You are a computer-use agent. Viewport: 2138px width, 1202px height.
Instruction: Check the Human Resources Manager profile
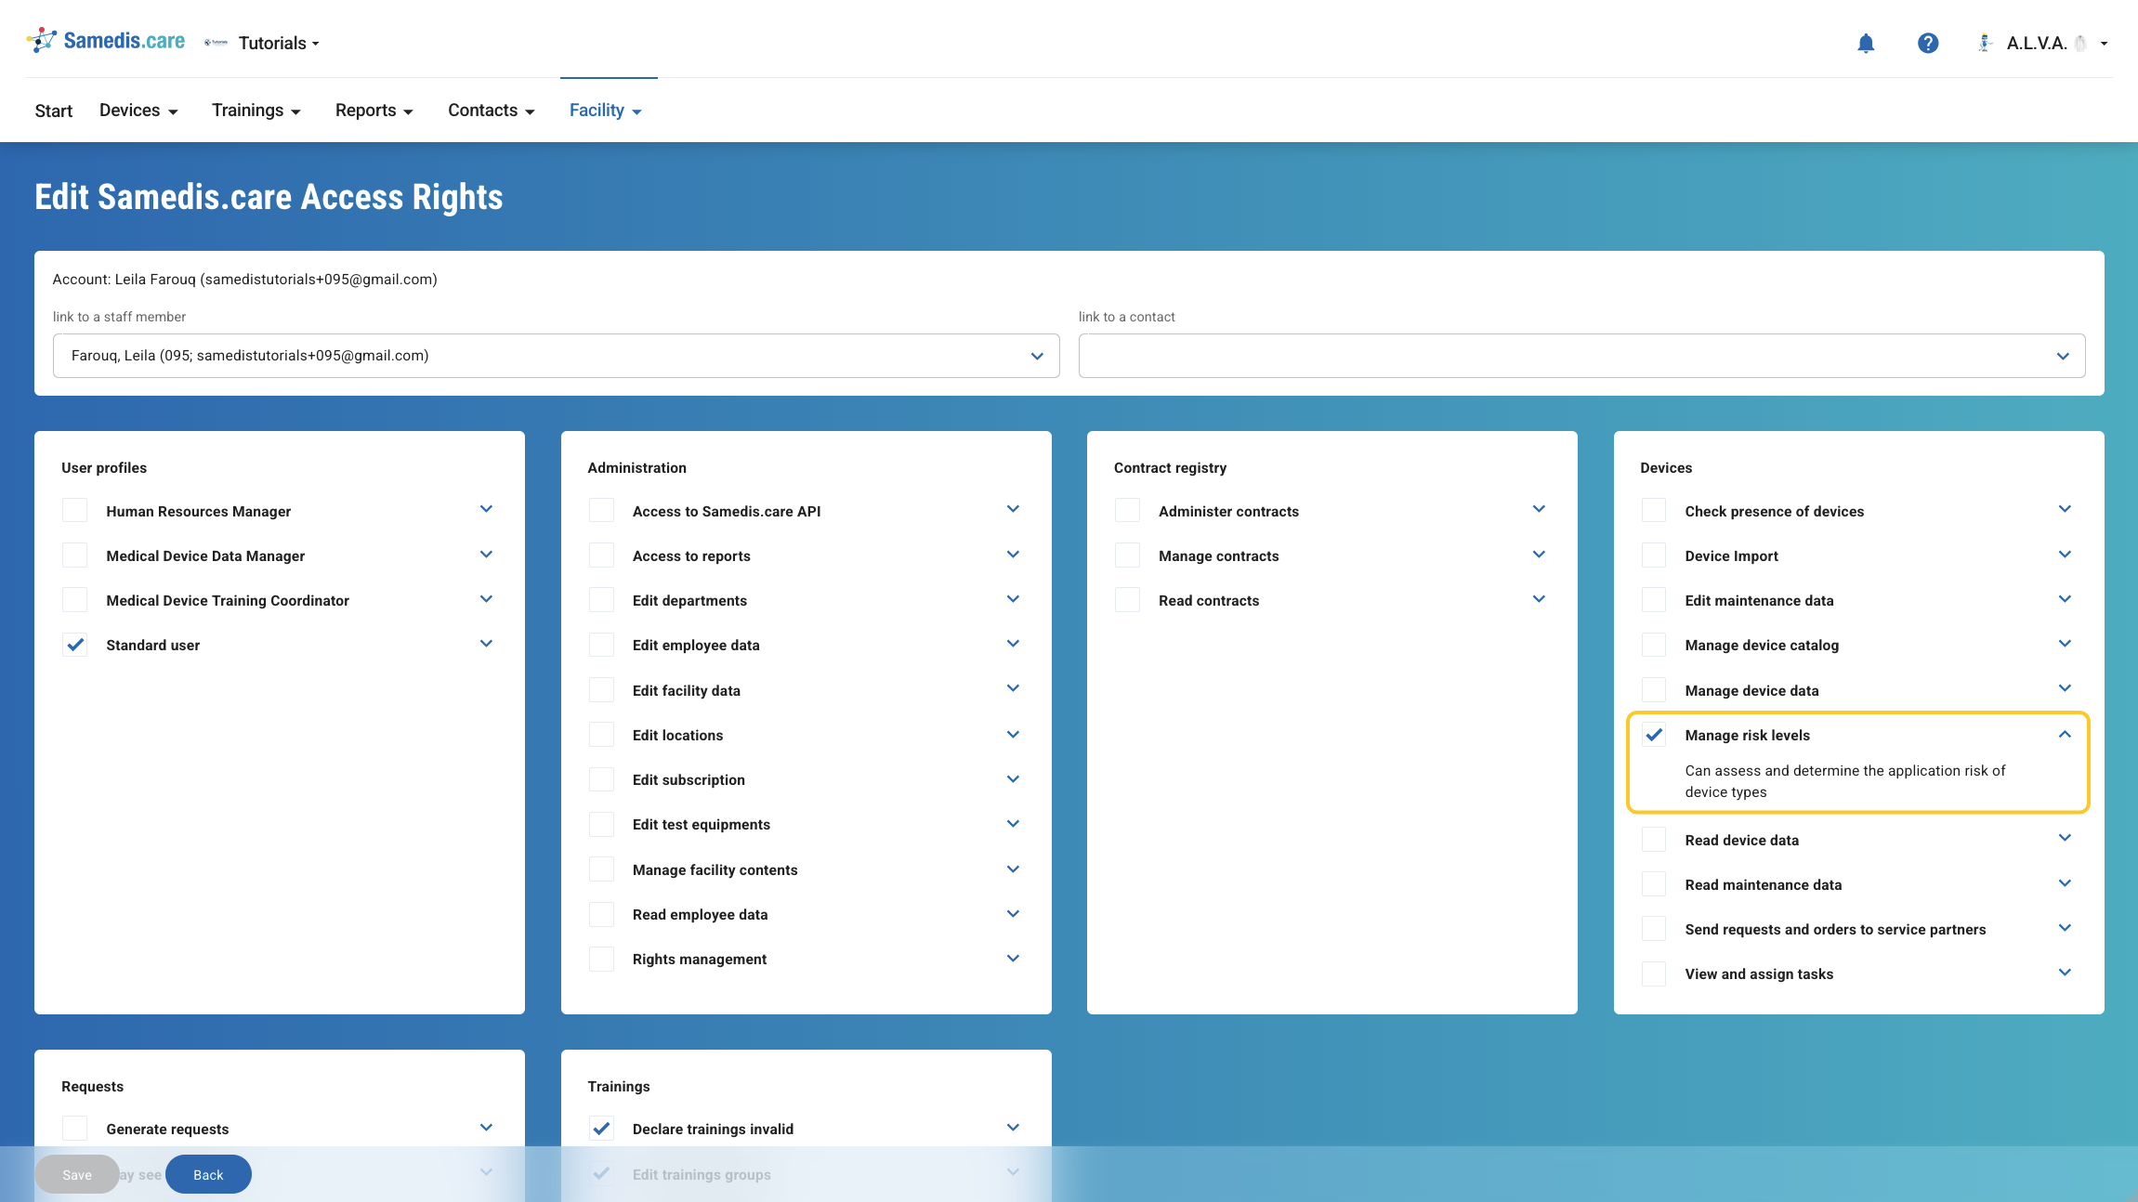tap(75, 510)
